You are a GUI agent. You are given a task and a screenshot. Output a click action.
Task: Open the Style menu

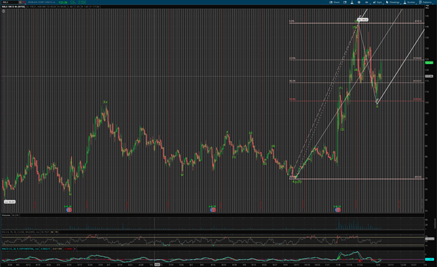pos(377,3)
